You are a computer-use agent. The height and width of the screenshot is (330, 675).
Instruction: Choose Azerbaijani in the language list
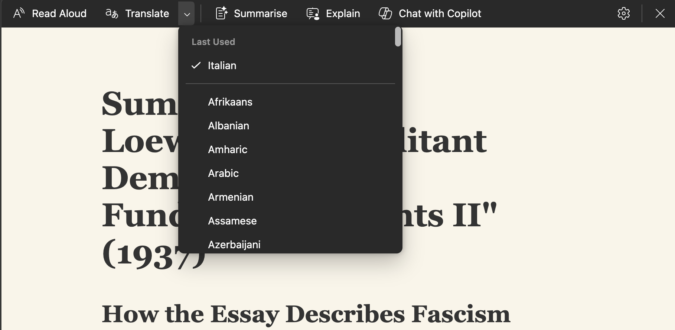click(x=290, y=244)
